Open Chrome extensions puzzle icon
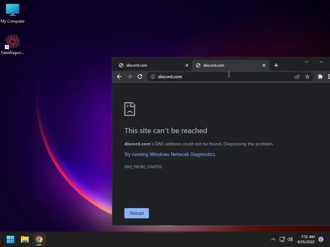This screenshot has width=330, height=247. click(x=320, y=77)
